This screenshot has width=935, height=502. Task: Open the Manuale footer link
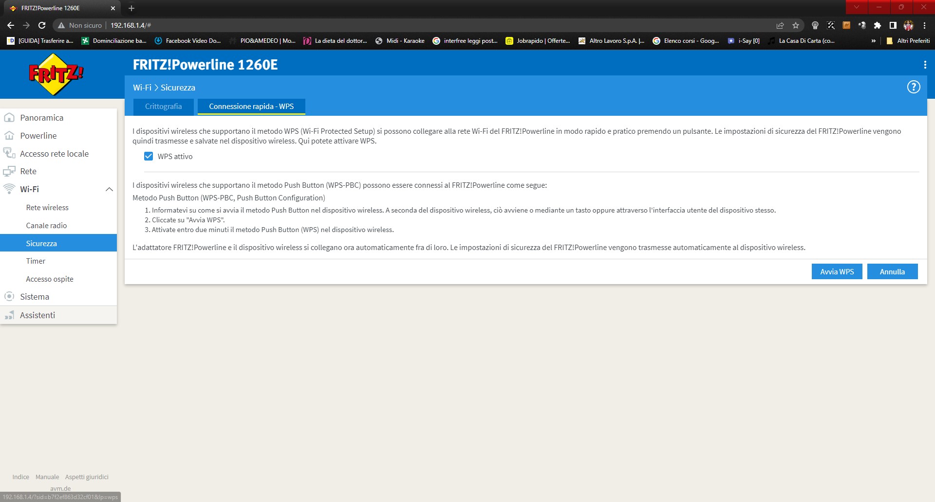coord(47,477)
